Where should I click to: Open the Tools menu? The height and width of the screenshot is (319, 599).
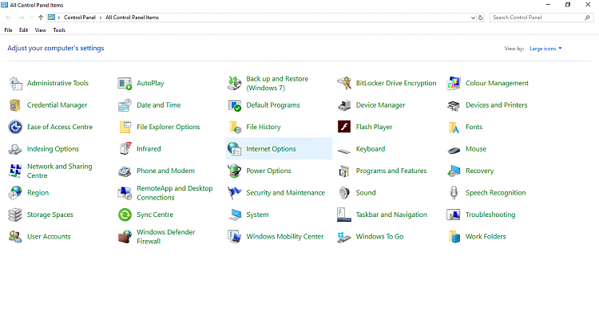click(59, 30)
